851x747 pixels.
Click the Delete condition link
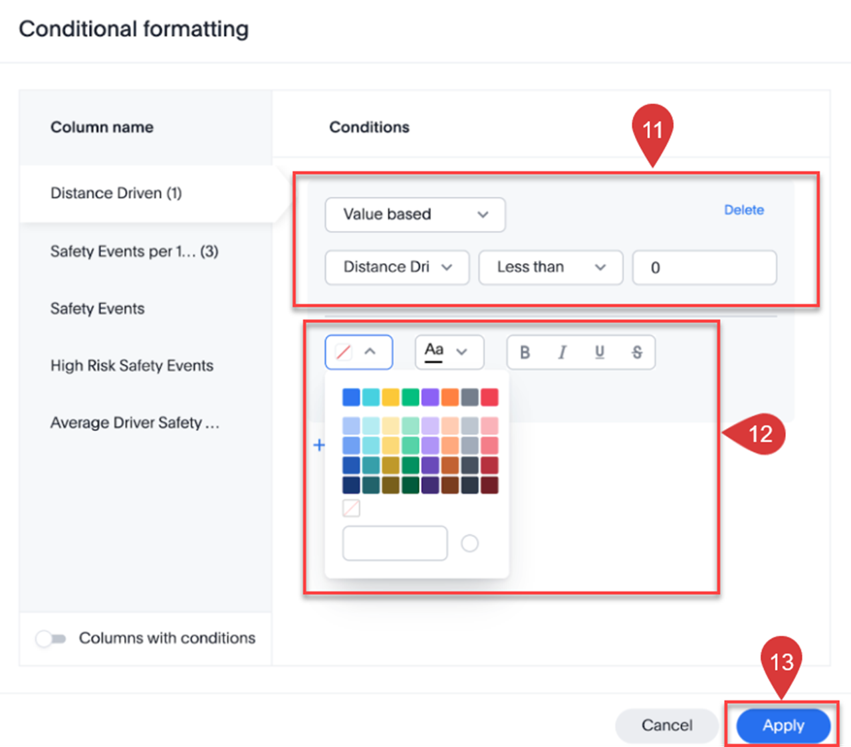[743, 210]
